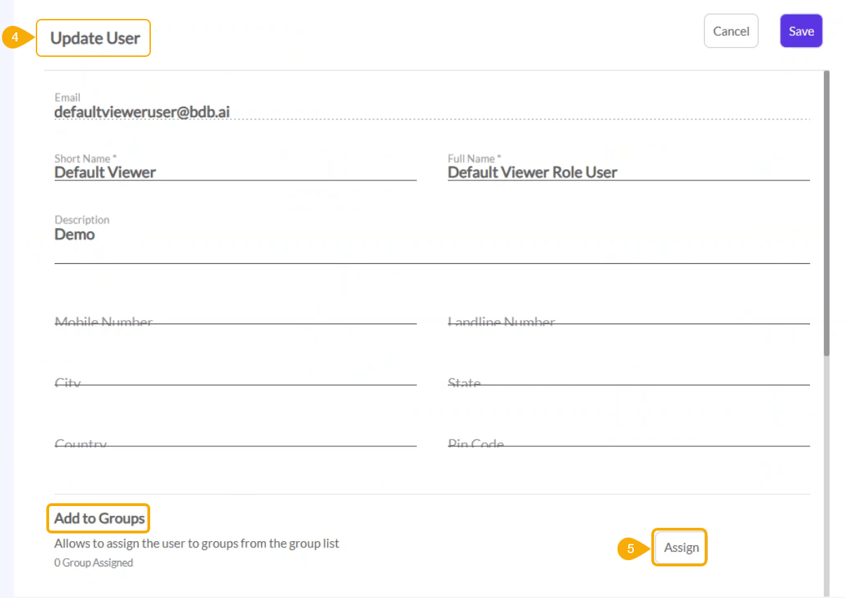Click the Update User heading

click(x=95, y=38)
